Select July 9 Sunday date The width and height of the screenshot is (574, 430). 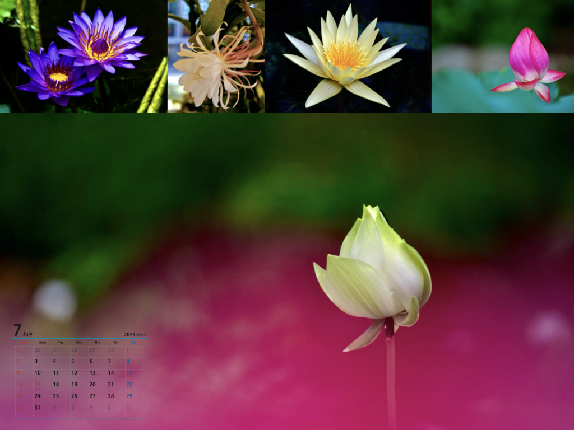[x=18, y=373]
